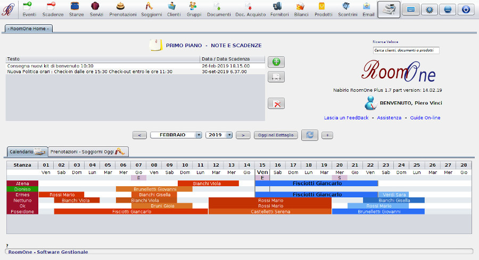Select the Poseidone room label
479x260 pixels.
pos(22,212)
